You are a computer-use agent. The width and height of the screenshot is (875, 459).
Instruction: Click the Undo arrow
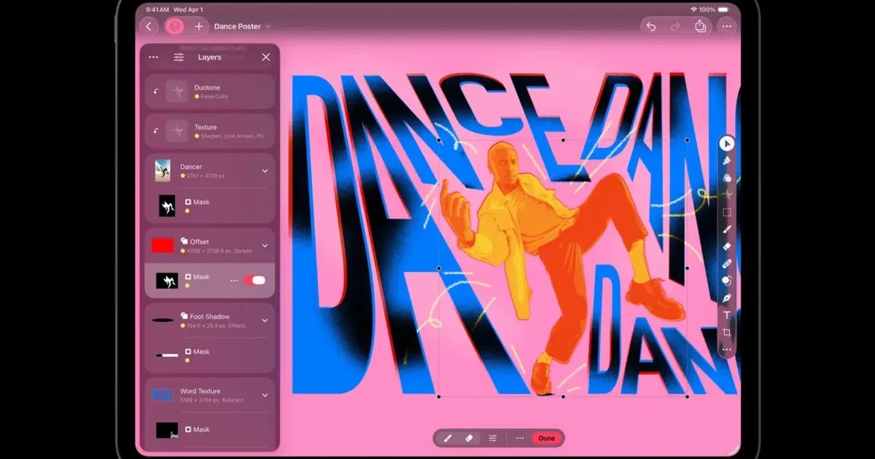(651, 27)
